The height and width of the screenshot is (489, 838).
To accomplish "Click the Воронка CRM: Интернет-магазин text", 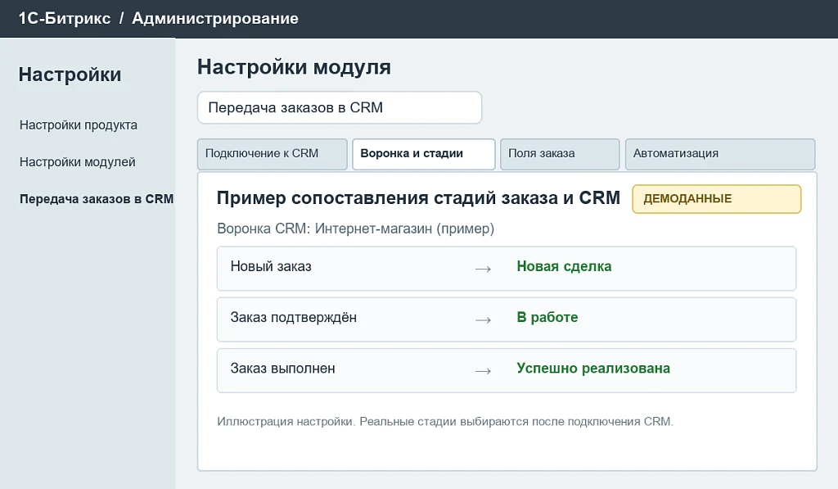I will (x=355, y=229).
